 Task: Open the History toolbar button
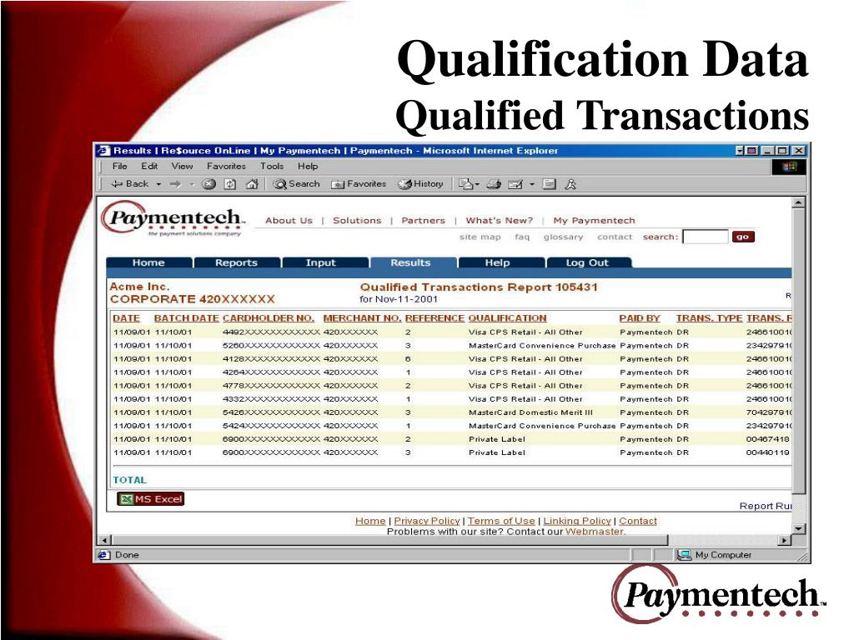click(420, 184)
